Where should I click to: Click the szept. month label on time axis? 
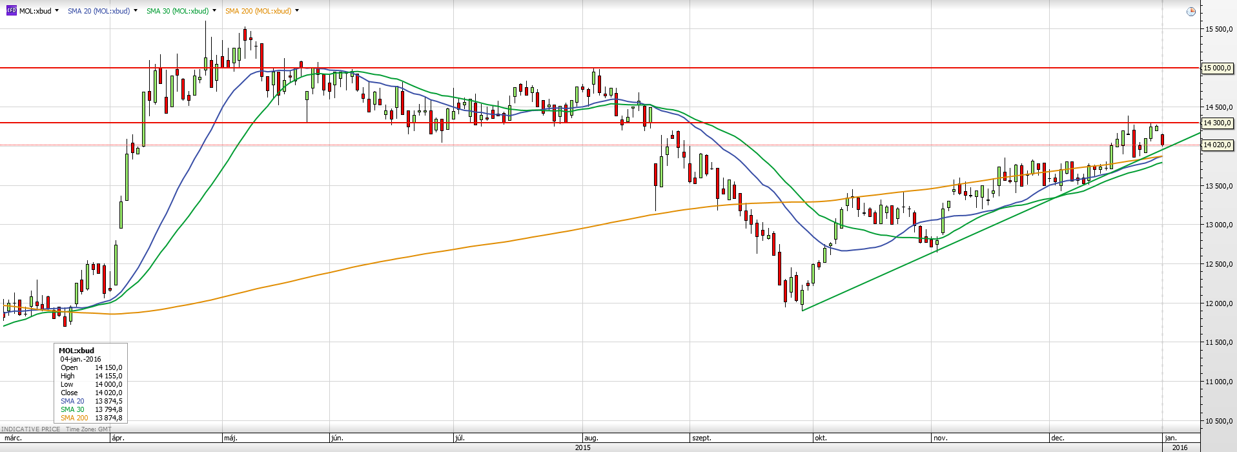click(x=702, y=438)
